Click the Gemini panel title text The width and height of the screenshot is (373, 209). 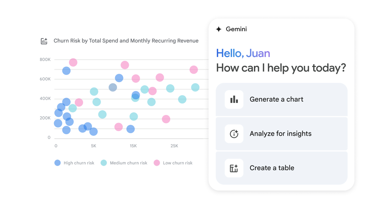(236, 29)
